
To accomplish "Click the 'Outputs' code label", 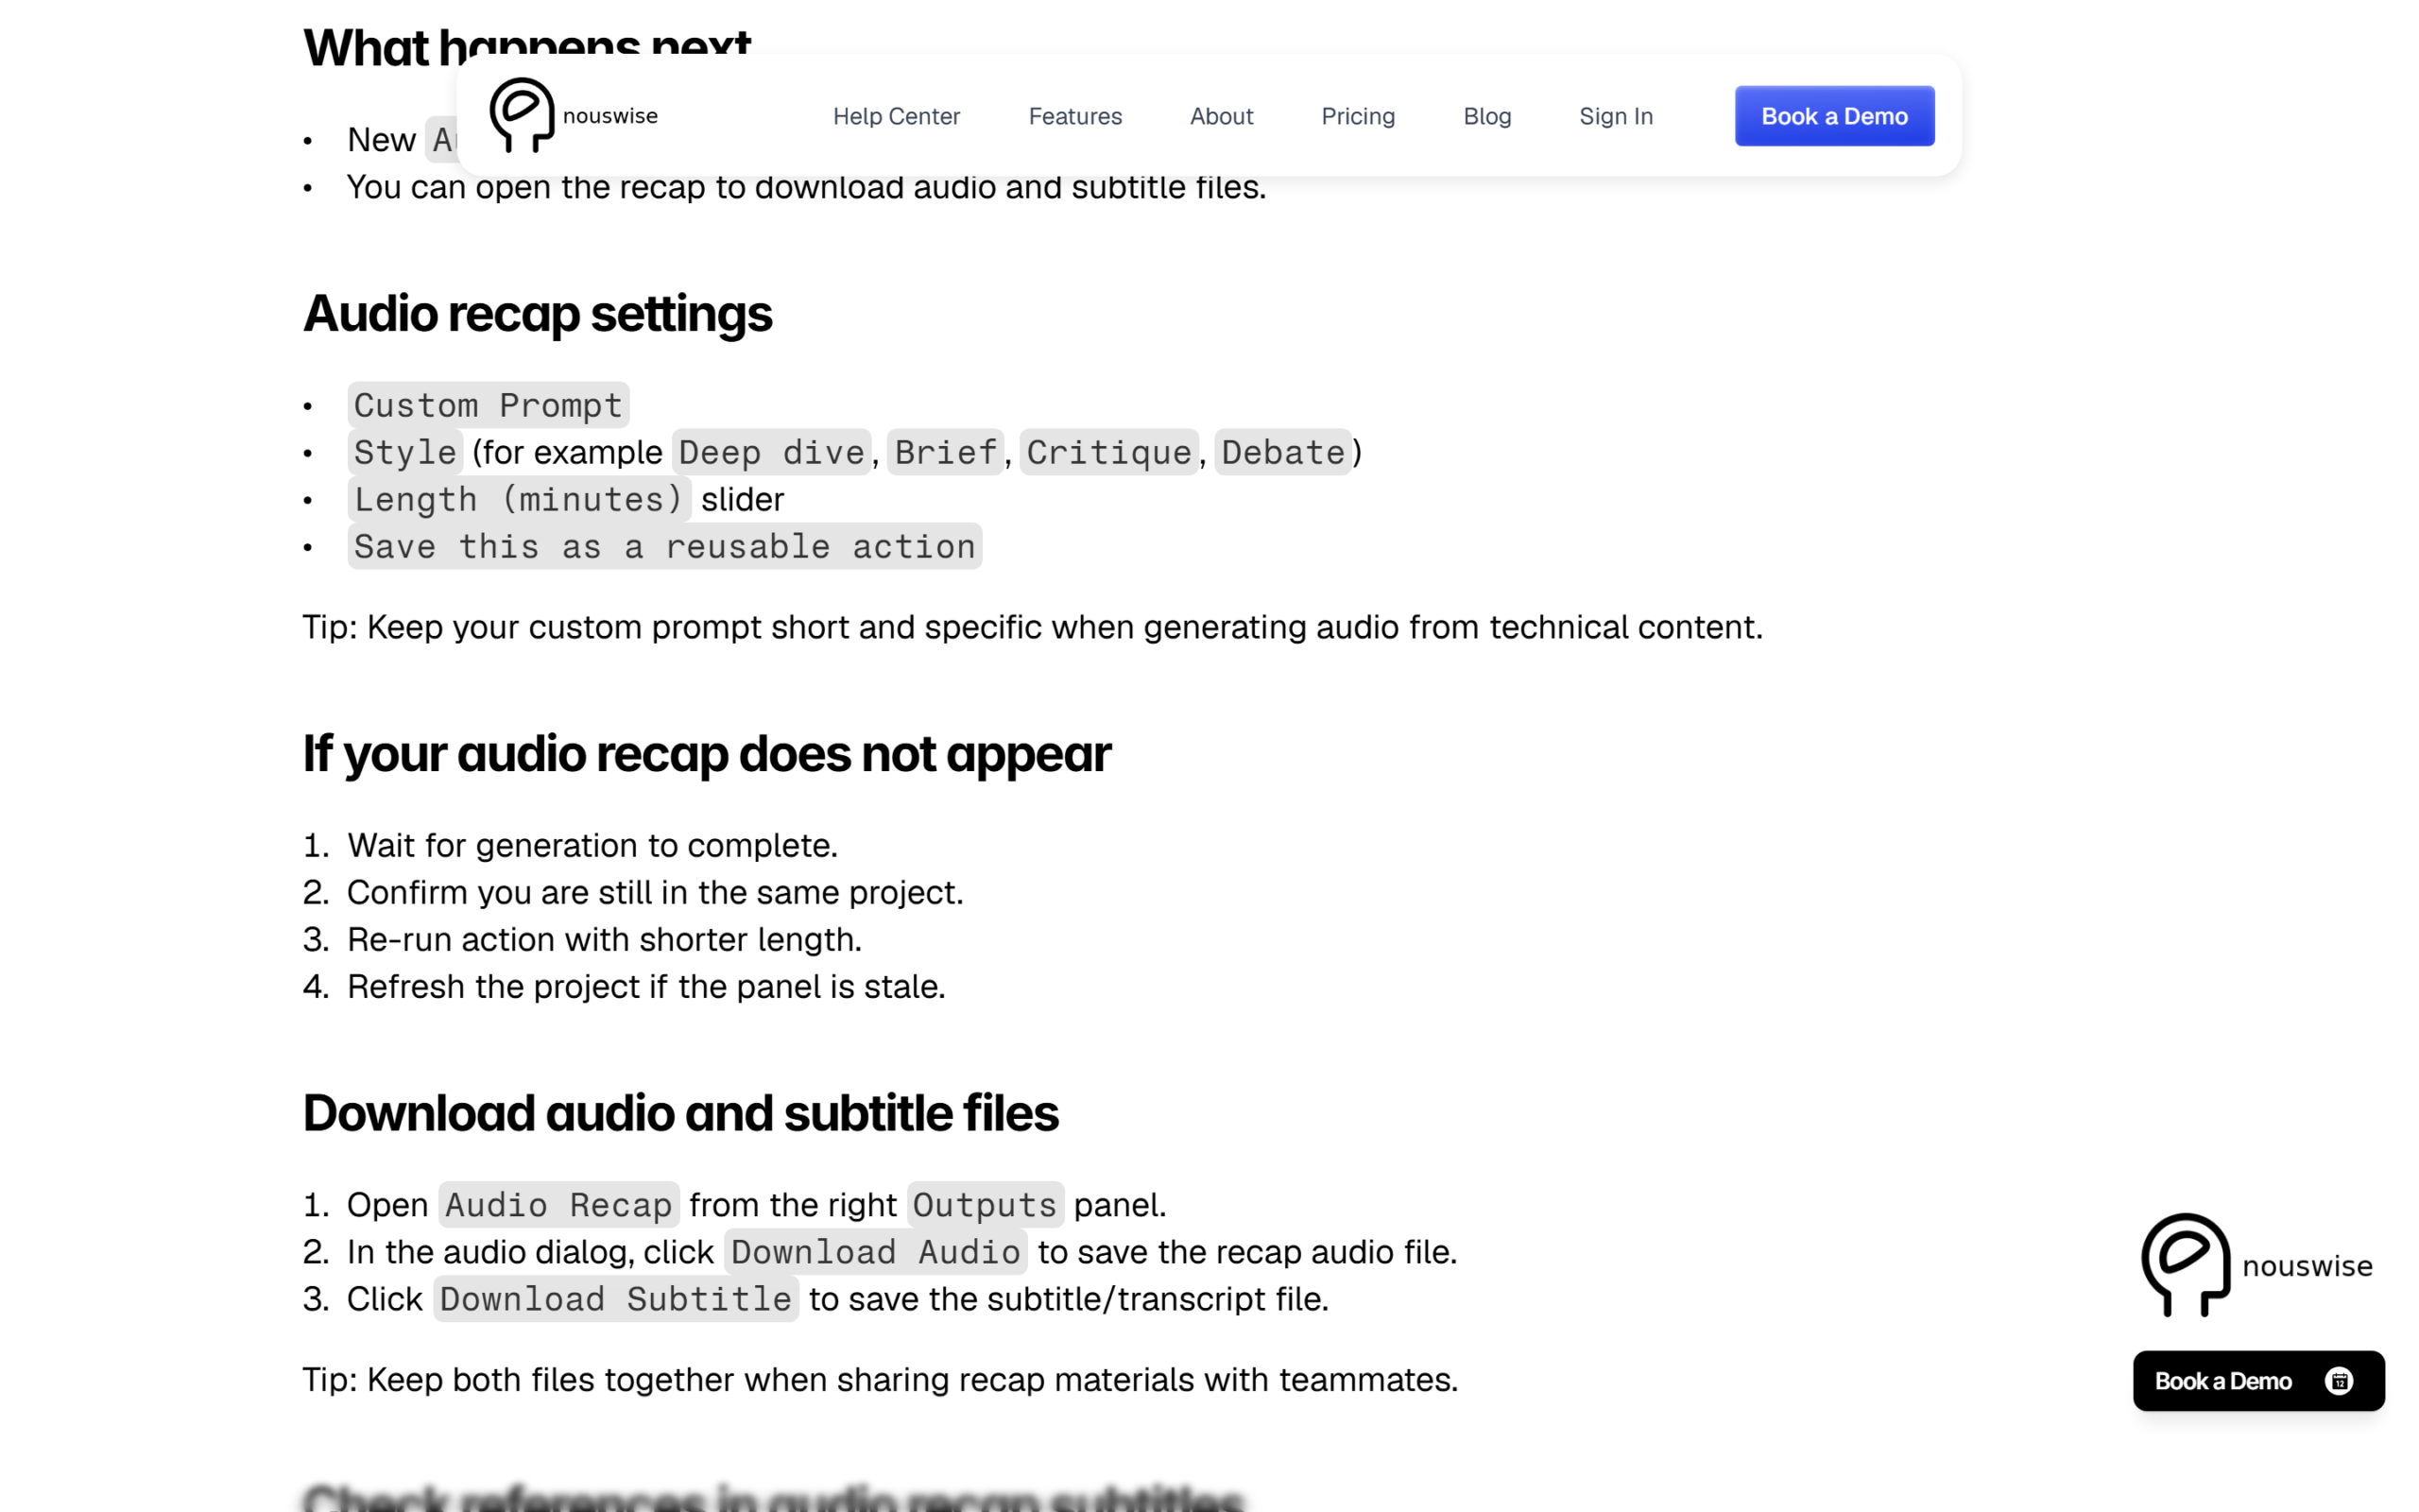I will tap(985, 1204).
